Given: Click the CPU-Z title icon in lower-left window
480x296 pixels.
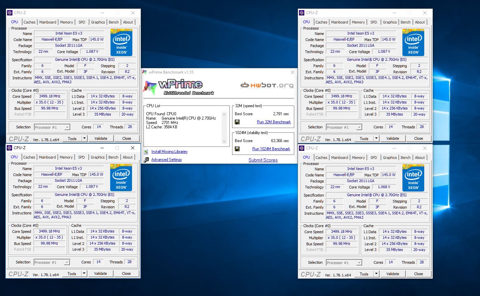Looking at the screenshot, I should pyautogui.click(x=9, y=148).
